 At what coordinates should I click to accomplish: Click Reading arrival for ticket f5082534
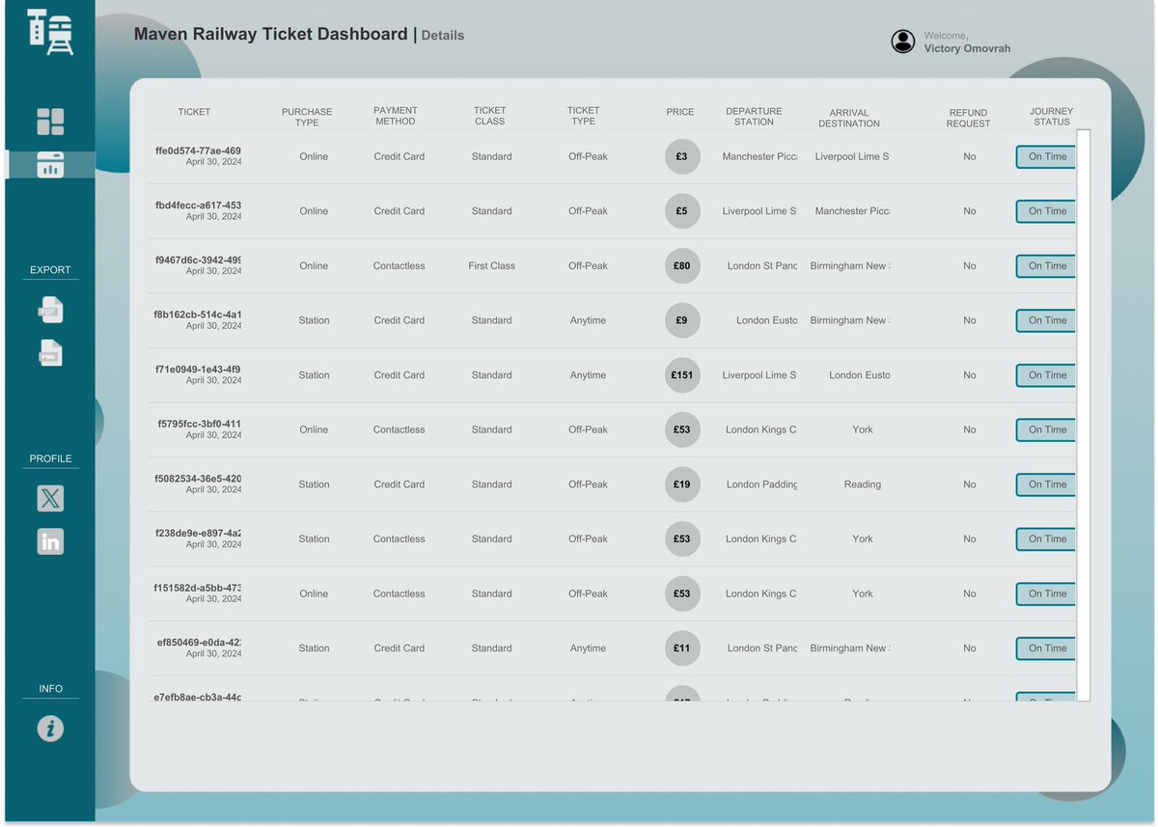pos(863,484)
